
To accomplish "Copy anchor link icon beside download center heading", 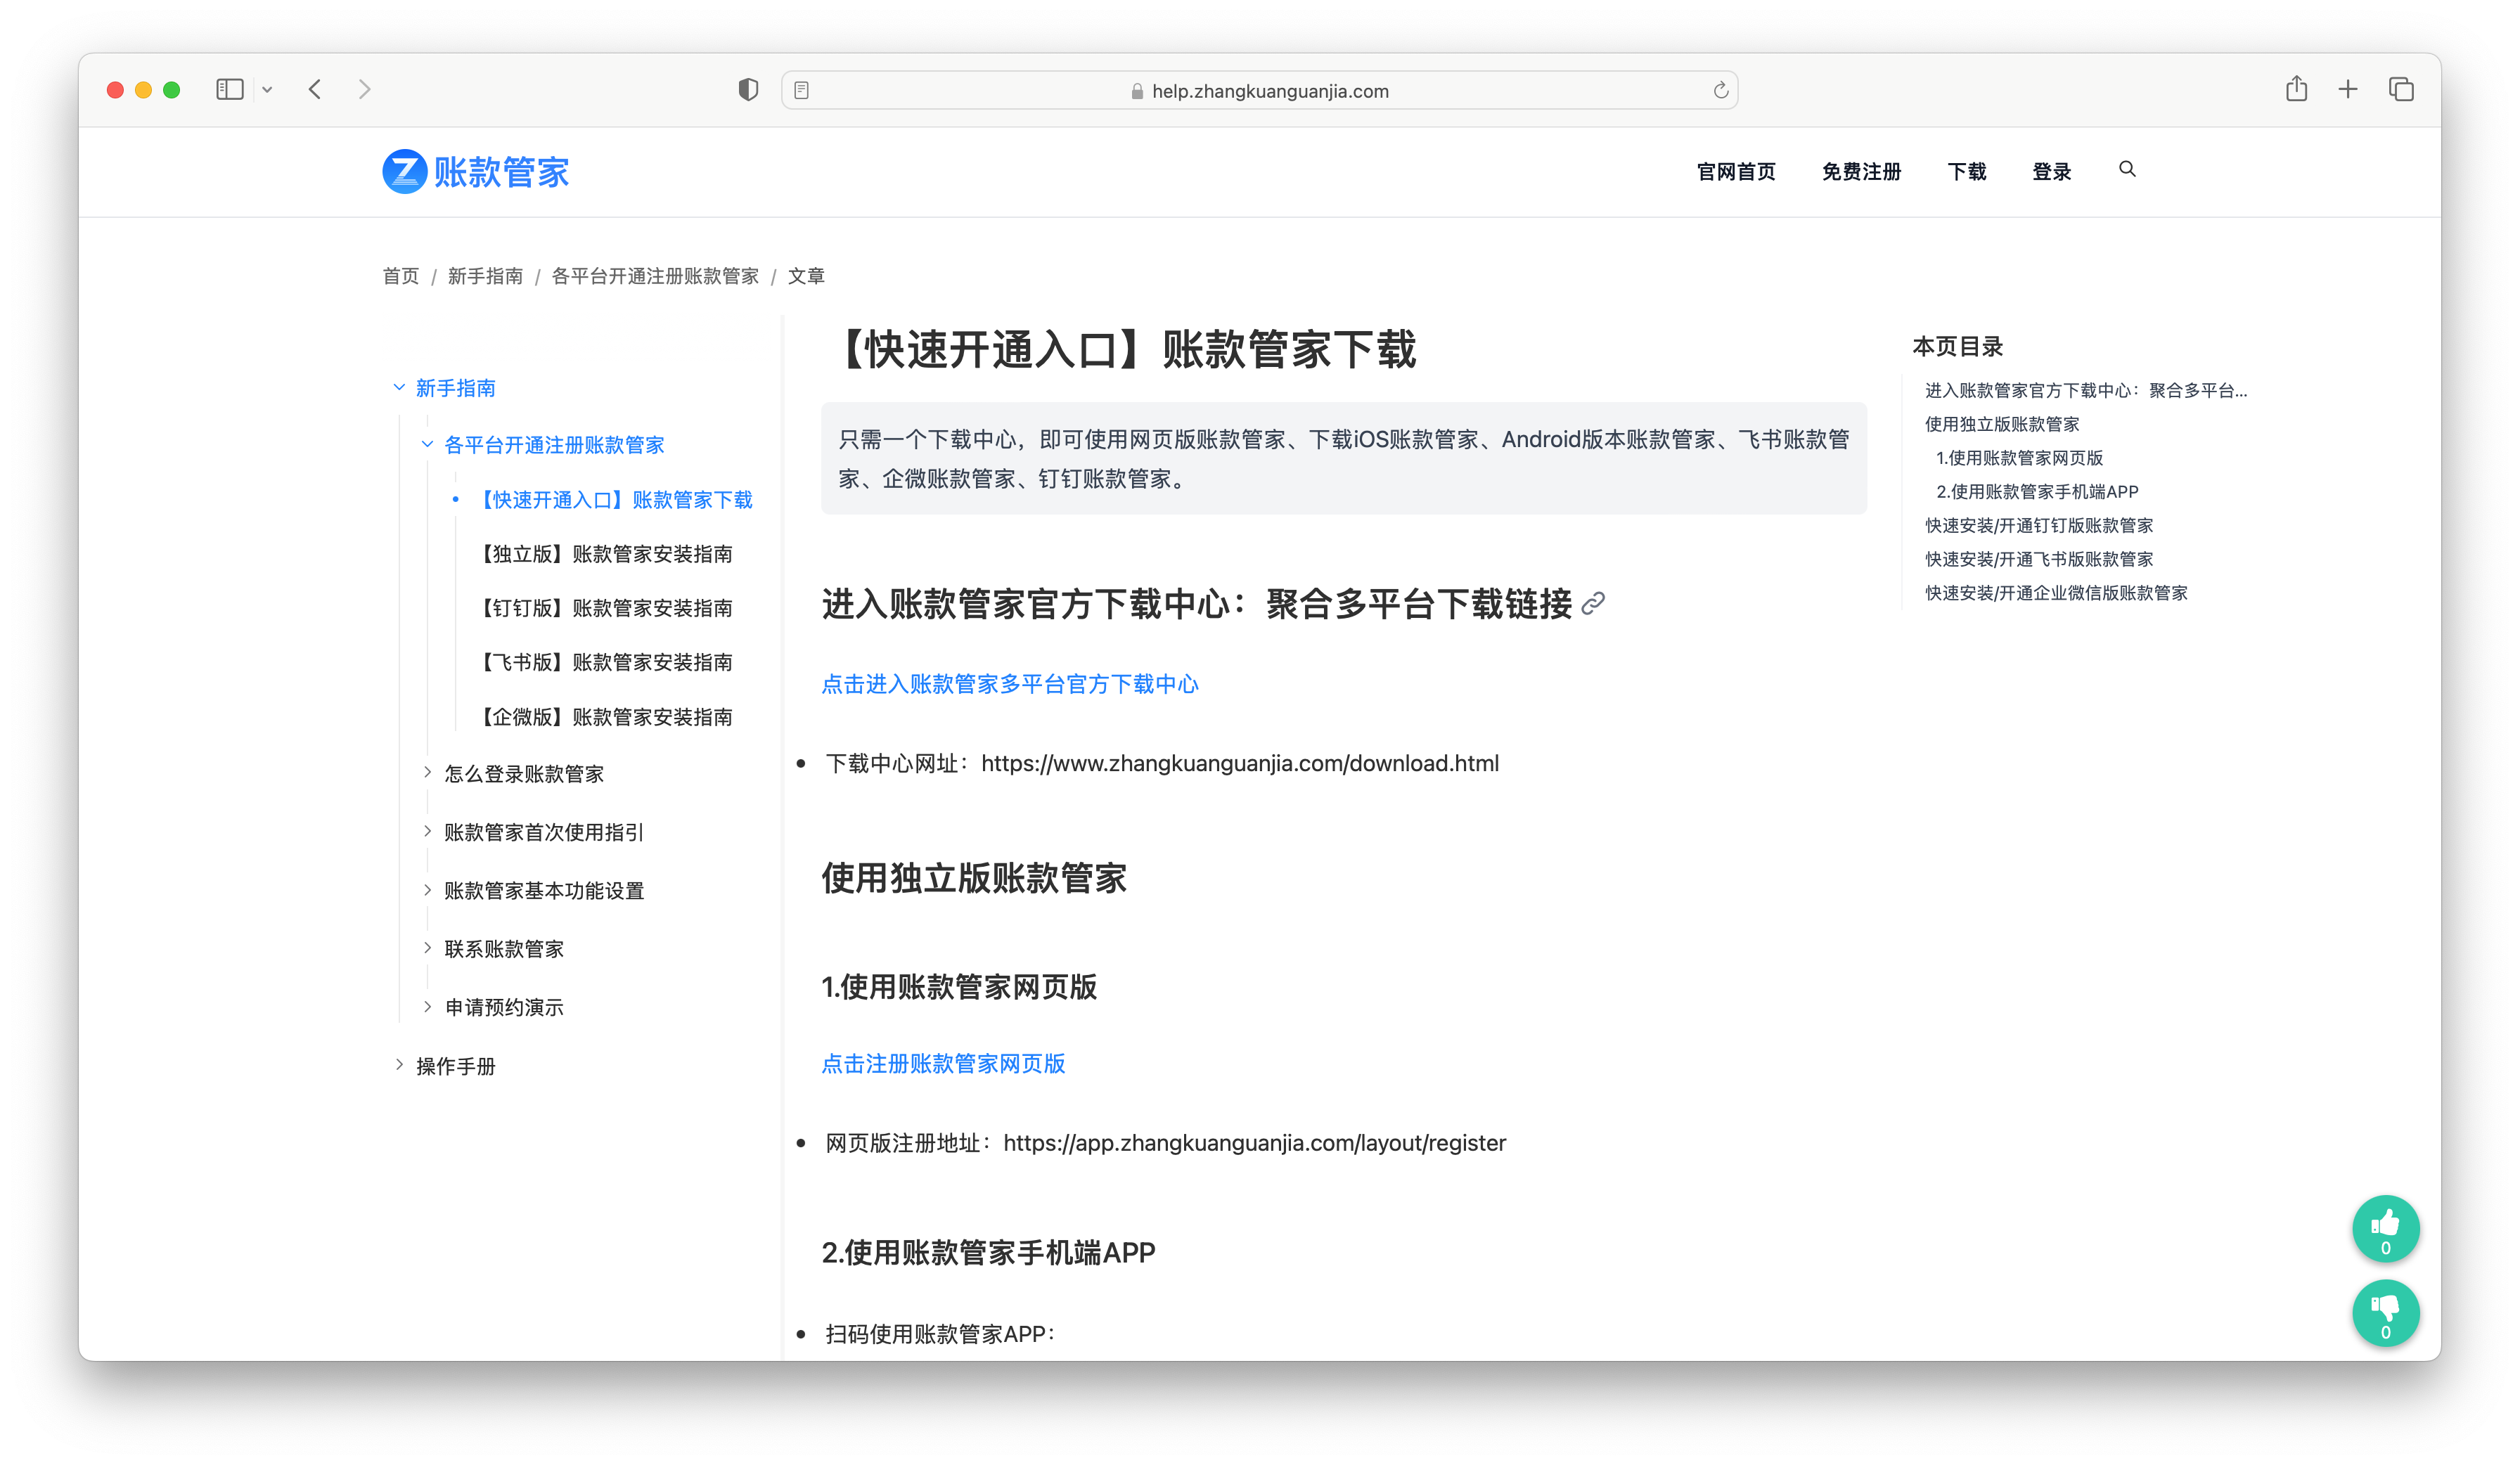I will point(1594,603).
